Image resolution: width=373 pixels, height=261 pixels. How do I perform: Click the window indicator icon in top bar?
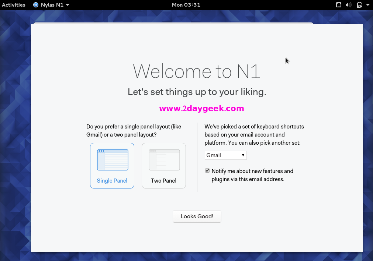click(x=339, y=5)
